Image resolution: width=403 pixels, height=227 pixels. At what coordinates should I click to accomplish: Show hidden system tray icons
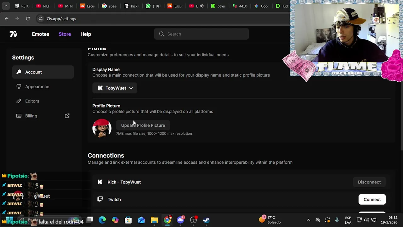tap(308, 220)
